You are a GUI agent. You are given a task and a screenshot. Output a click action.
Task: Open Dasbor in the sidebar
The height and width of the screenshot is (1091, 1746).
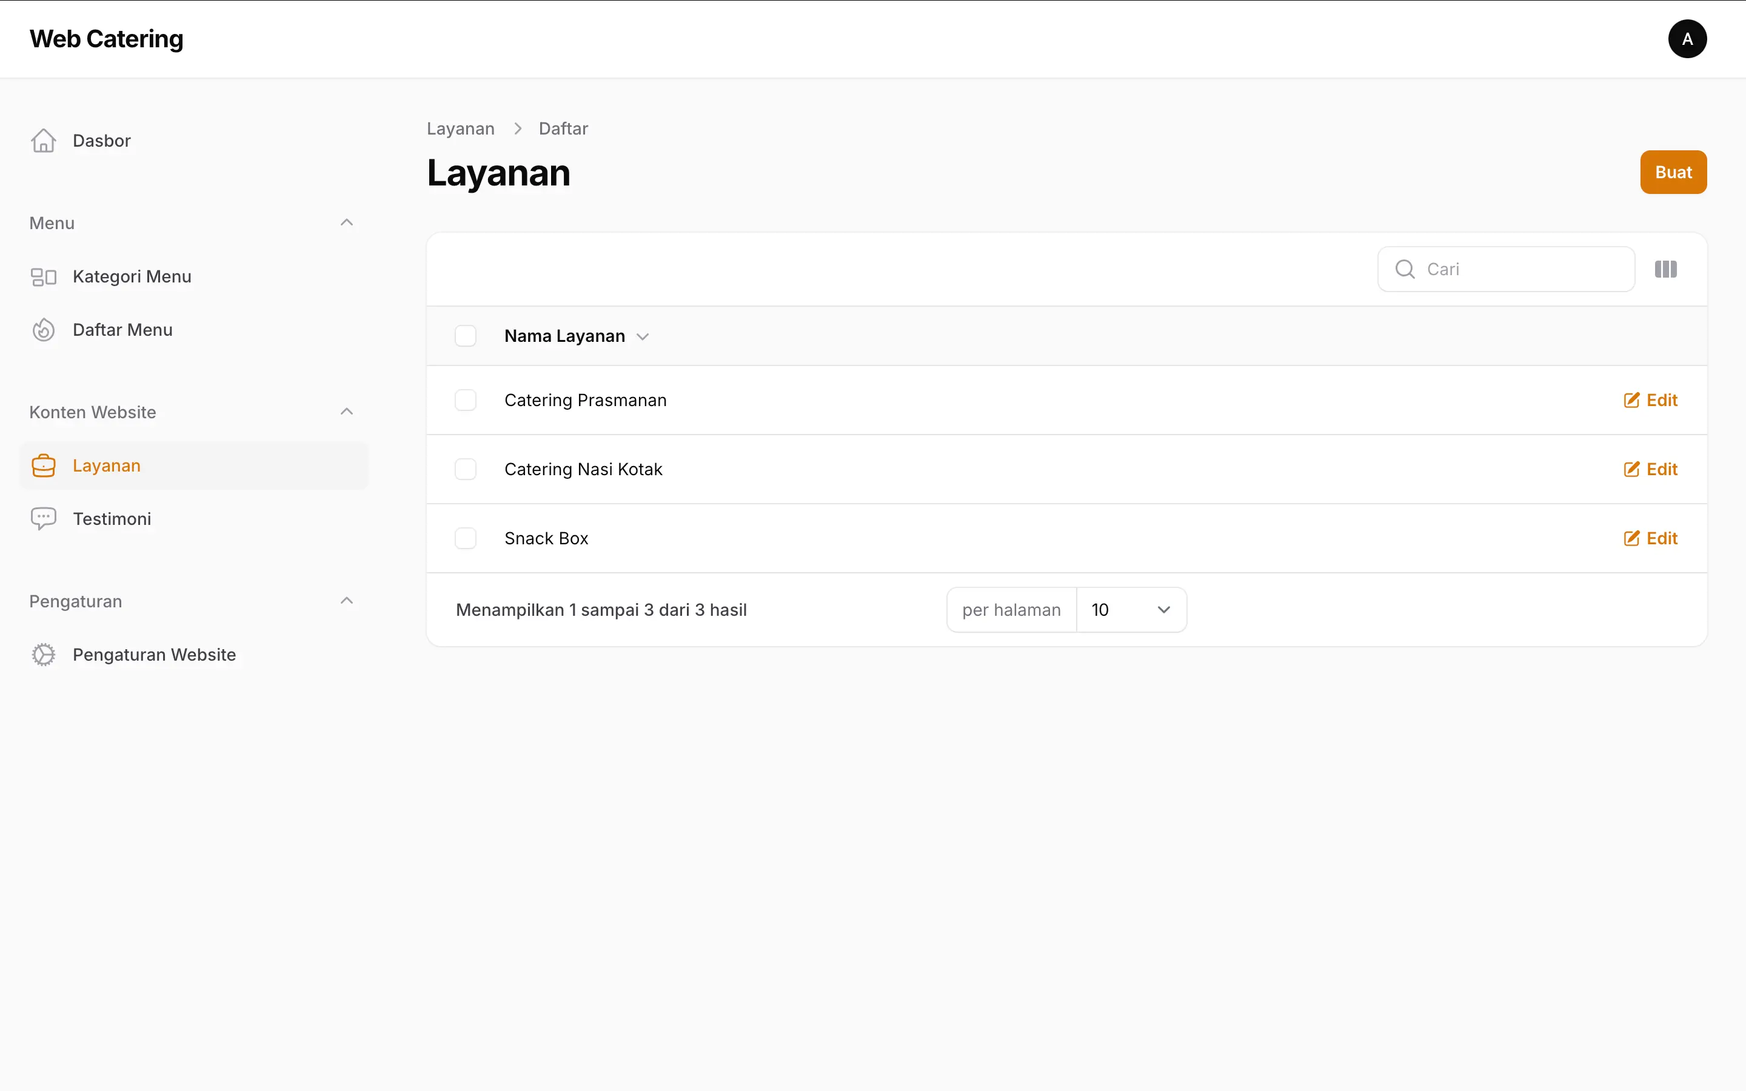(x=194, y=141)
